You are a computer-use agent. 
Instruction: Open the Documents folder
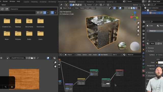pos(29,23)
